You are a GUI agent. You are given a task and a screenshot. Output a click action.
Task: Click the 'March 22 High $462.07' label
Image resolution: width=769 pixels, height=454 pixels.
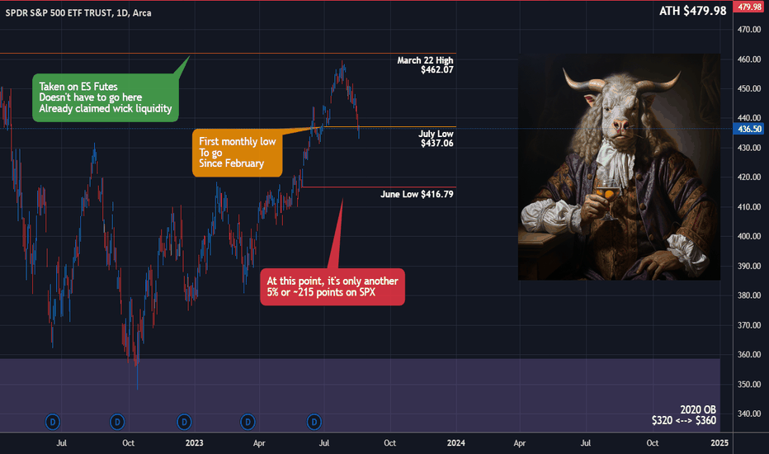425,64
